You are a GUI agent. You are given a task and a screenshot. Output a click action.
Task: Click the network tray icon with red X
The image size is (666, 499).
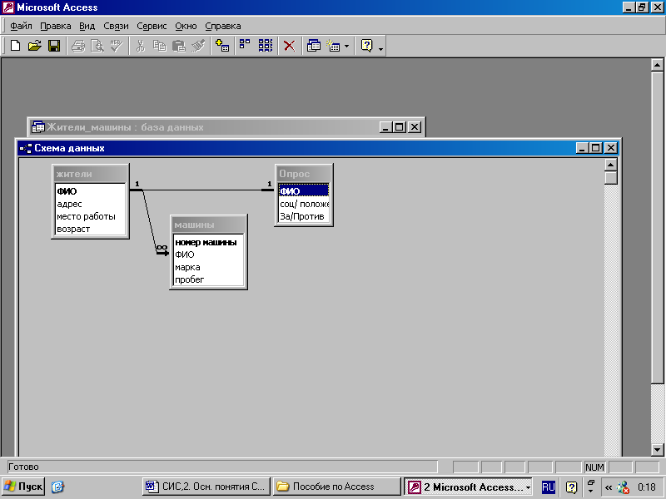(624, 487)
